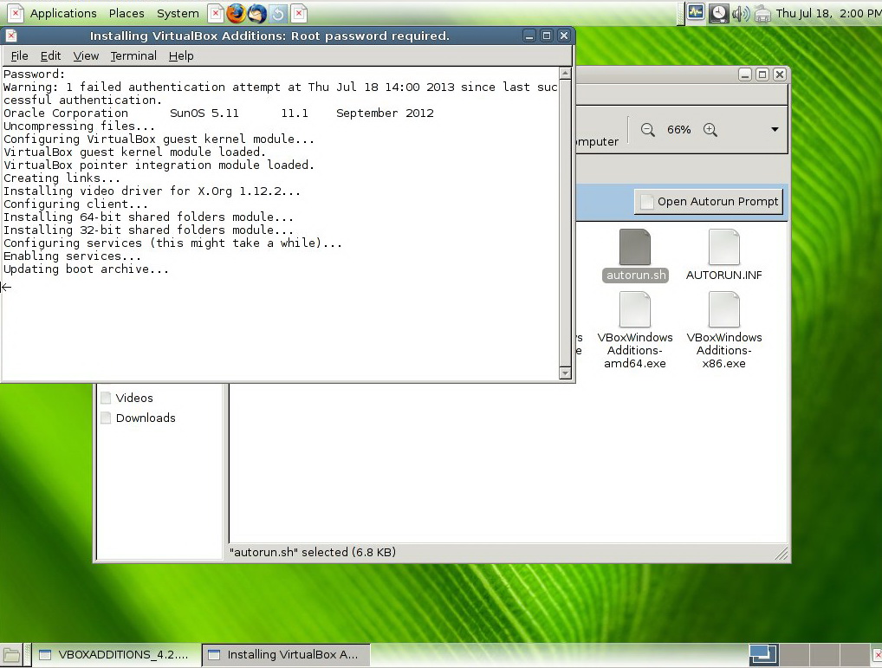Open the system monitor panel applet
882x668 pixels.
point(696,12)
